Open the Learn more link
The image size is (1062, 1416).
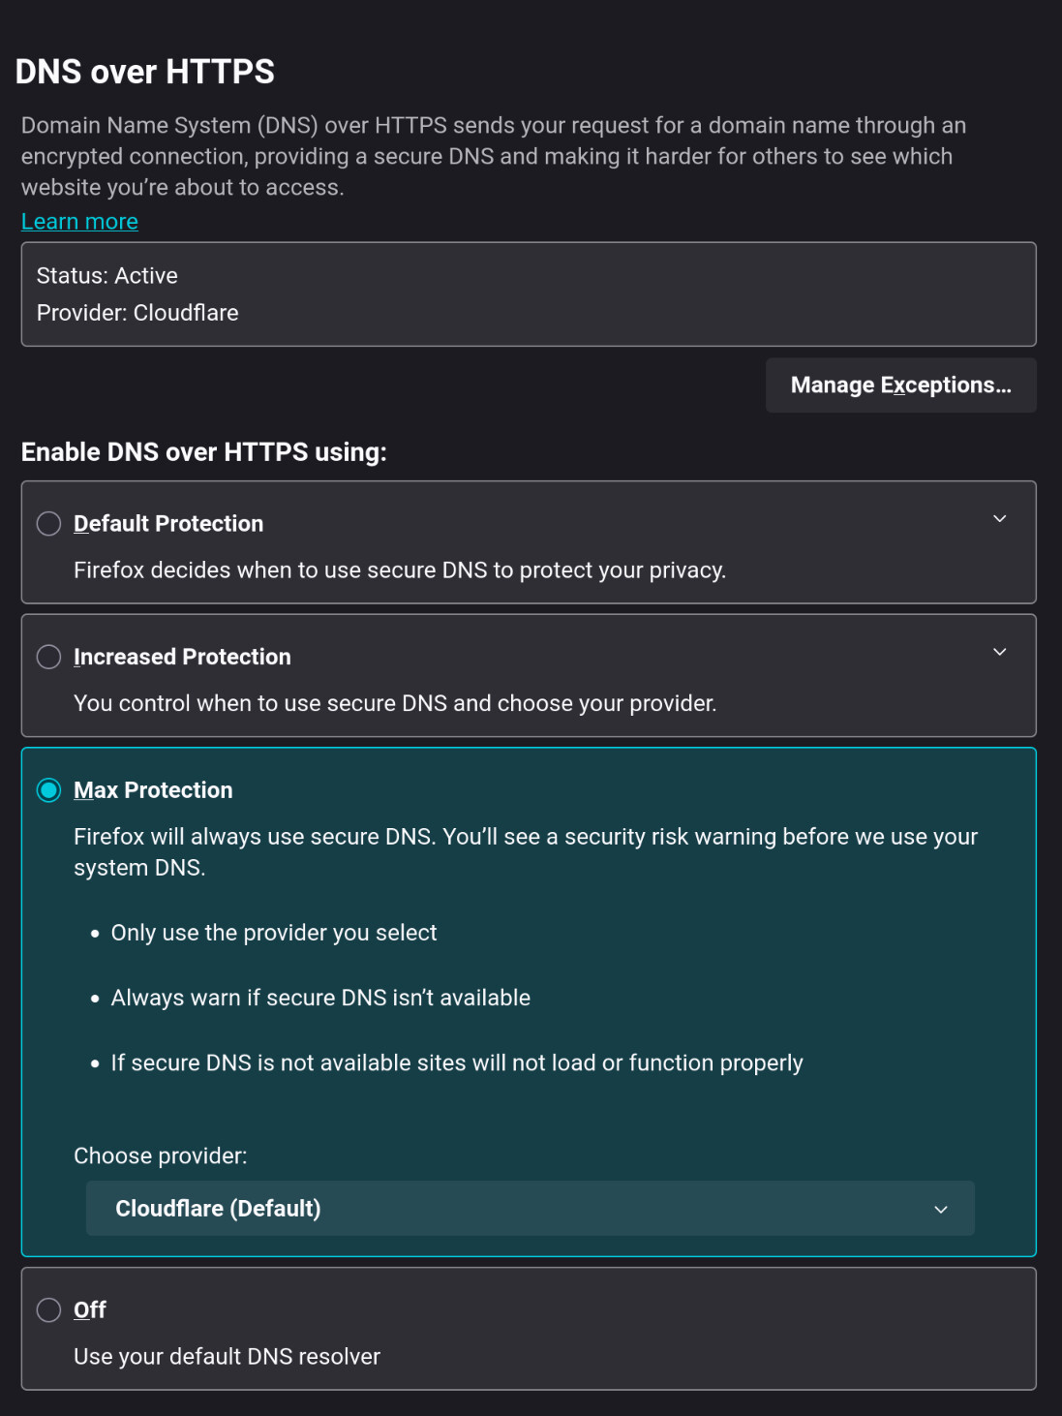[x=79, y=222]
